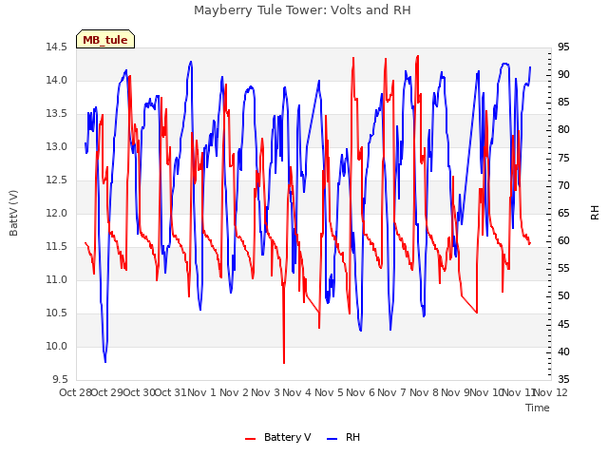The image size is (608, 456).
Task: Click the RH legend entry
Action: coord(344,437)
